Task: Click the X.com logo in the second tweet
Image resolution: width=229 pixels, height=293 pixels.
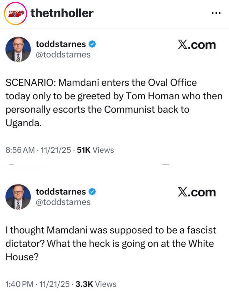Action: [197, 193]
